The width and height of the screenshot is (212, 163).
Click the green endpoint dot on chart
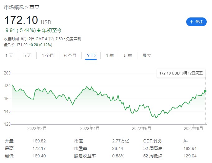pos(205,91)
